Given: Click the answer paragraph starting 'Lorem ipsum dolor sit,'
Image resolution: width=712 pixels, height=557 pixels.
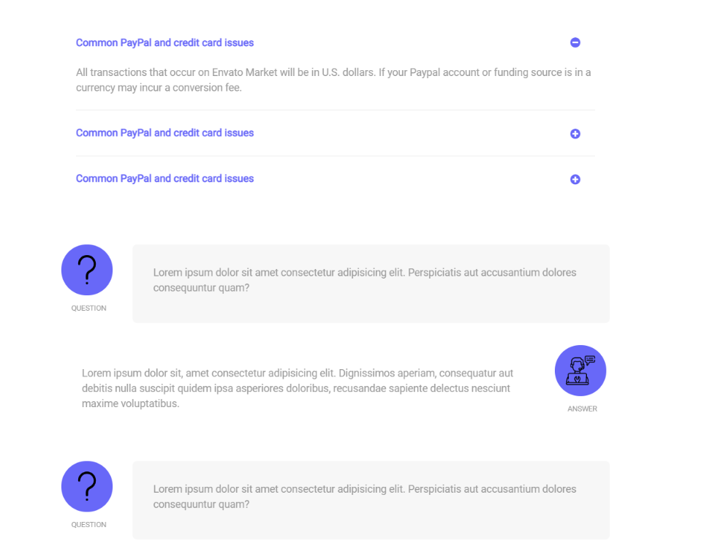Looking at the screenshot, I should point(298,388).
